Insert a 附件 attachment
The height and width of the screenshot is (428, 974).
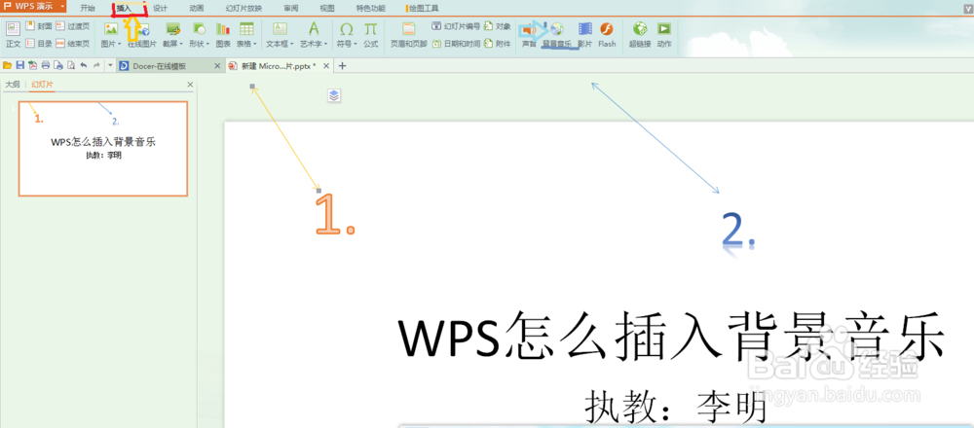(498, 44)
